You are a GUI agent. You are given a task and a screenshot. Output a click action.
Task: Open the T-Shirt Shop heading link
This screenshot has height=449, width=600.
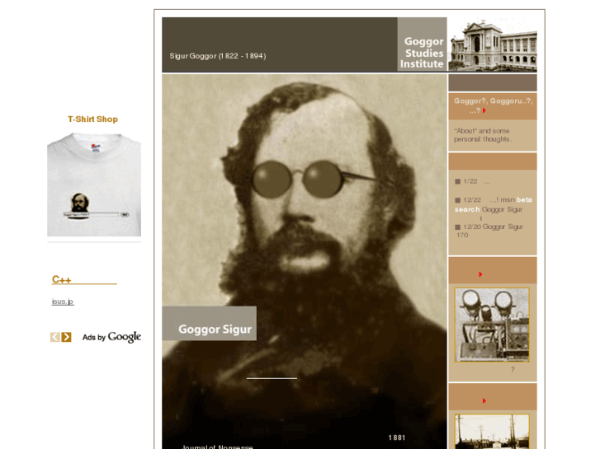tap(92, 119)
